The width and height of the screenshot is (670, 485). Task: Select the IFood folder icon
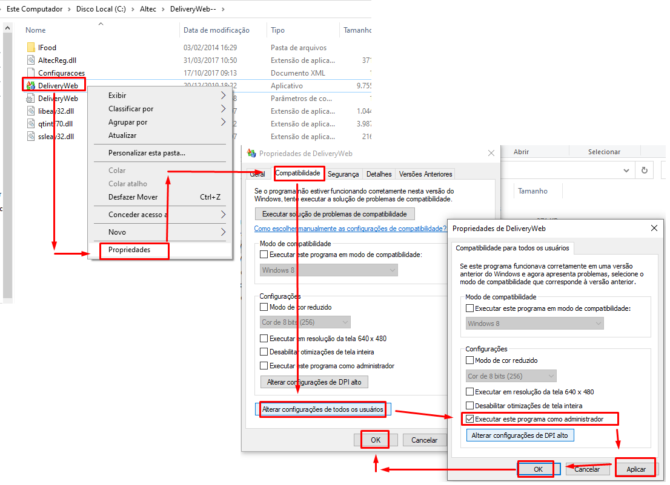31,47
